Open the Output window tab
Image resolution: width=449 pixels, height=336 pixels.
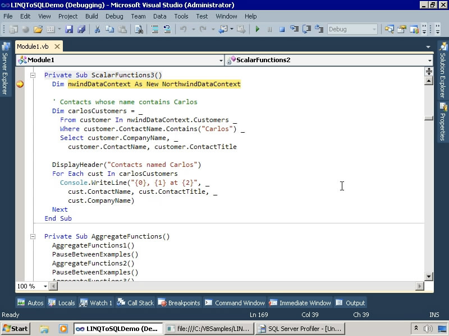350,303
